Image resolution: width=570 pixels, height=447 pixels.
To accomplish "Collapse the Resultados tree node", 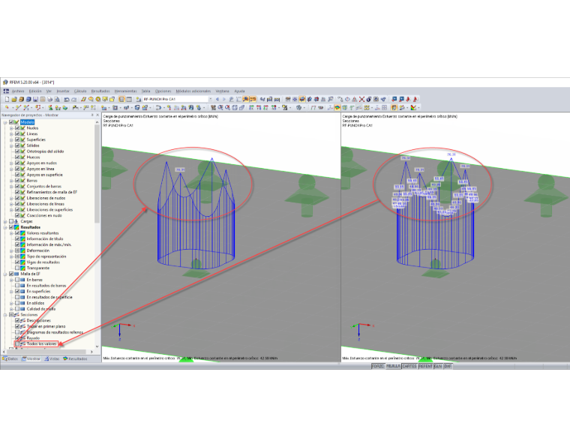I will pyautogui.click(x=5, y=227).
